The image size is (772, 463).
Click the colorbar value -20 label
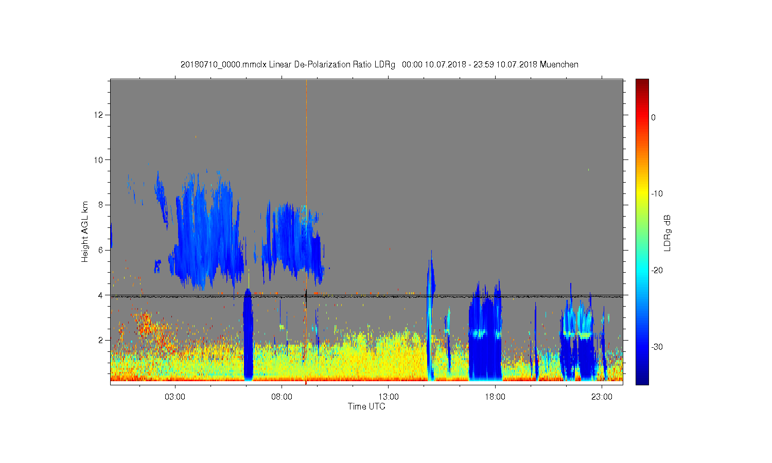657,271
